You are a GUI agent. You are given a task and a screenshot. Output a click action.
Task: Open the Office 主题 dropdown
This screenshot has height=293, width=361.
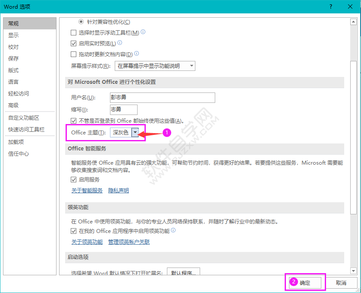[135, 133]
